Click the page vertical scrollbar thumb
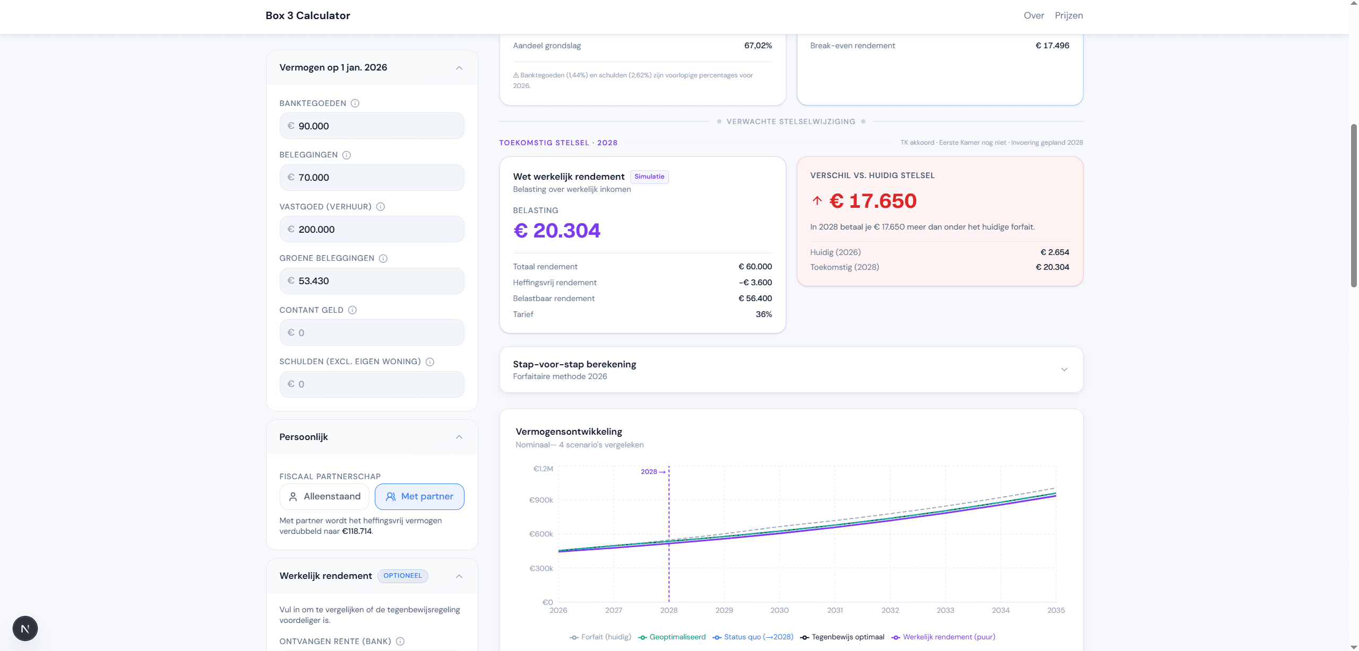Image resolution: width=1359 pixels, height=651 pixels. pos(1354,206)
